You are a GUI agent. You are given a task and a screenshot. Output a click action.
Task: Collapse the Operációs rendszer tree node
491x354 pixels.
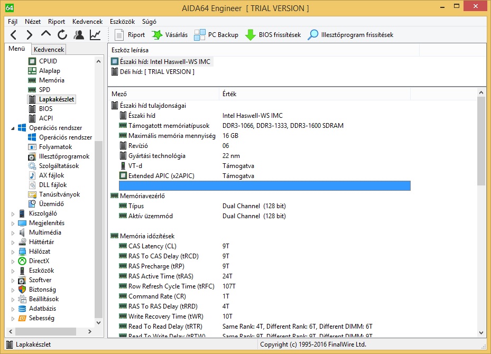pos(13,128)
